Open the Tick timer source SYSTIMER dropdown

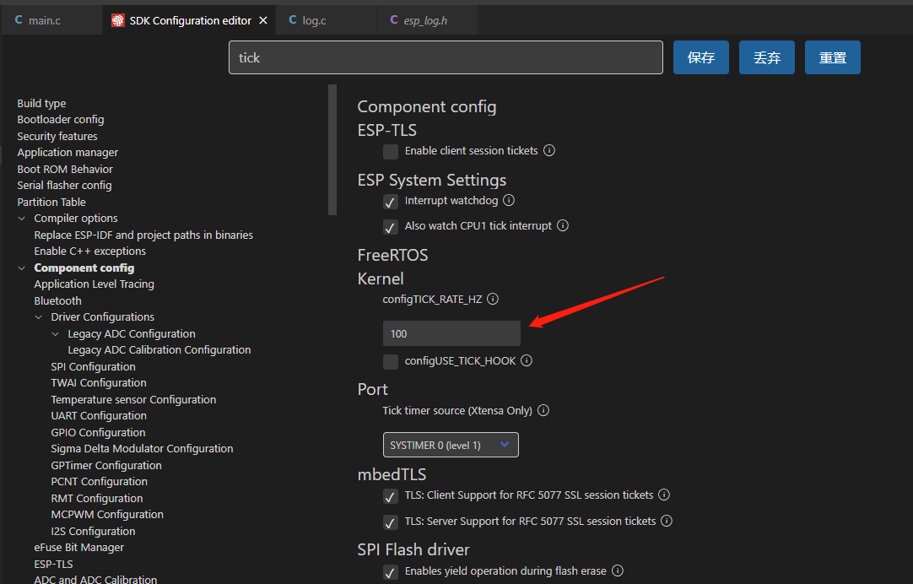pos(451,445)
